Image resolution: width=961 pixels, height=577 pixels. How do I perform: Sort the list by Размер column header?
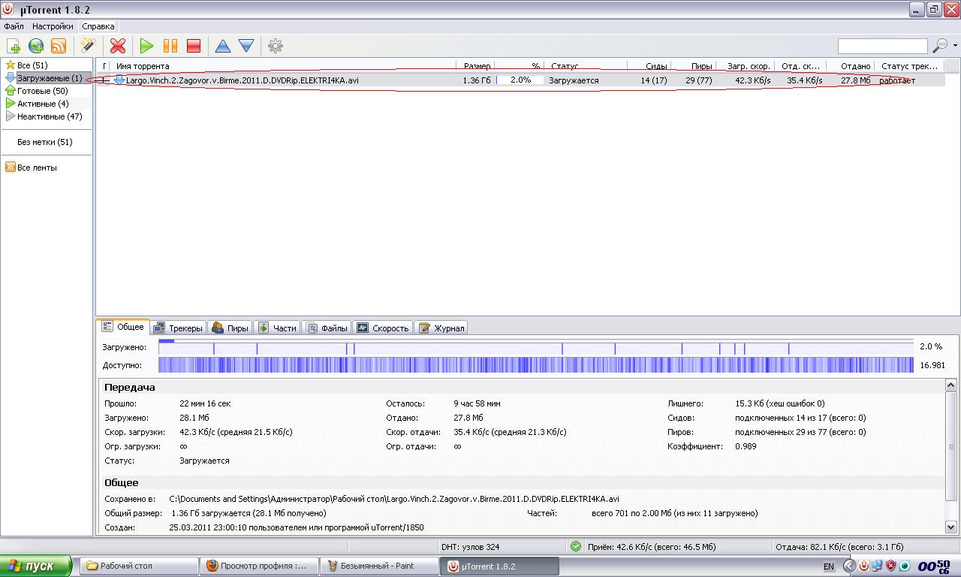[x=477, y=66]
